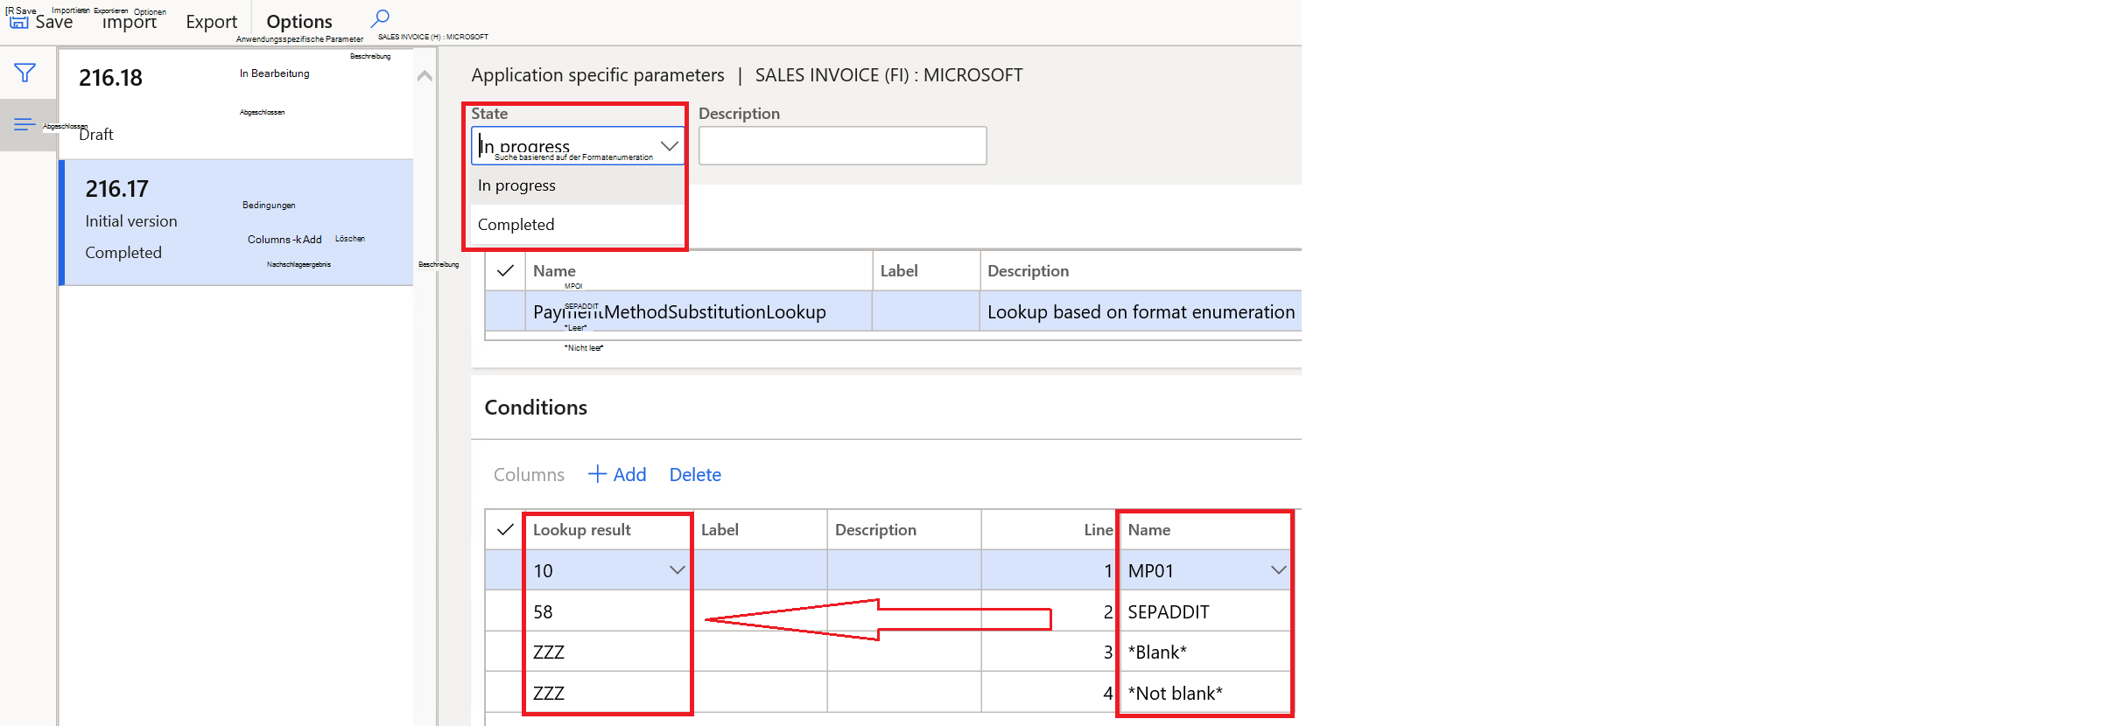Click the Save disk icon
The image size is (2107, 726).
(x=18, y=22)
